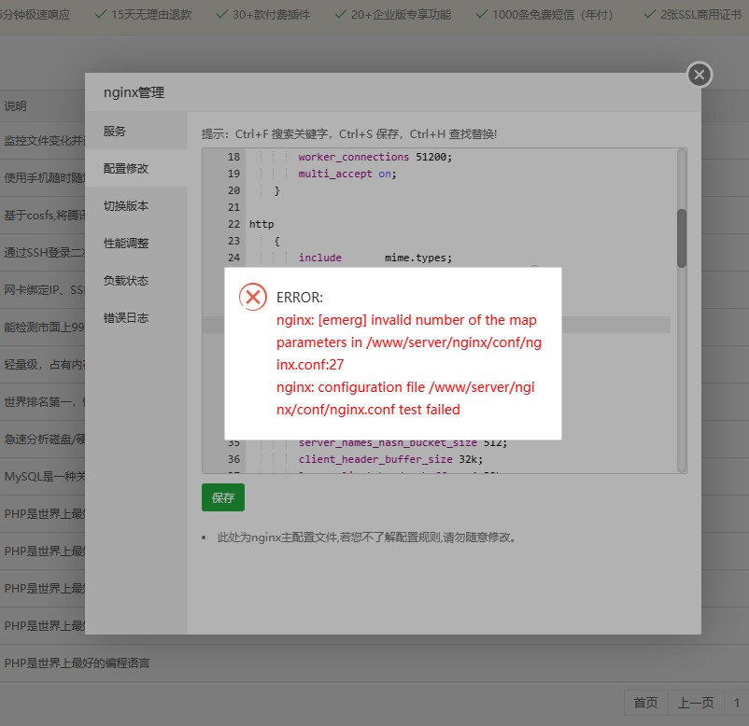Open the 性能调整 tab
The height and width of the screenshot is (726, 749).
click(136, 243)
